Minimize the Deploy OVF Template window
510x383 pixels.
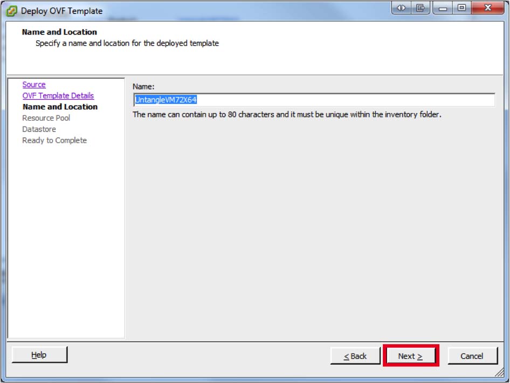[x=443, y=8]
